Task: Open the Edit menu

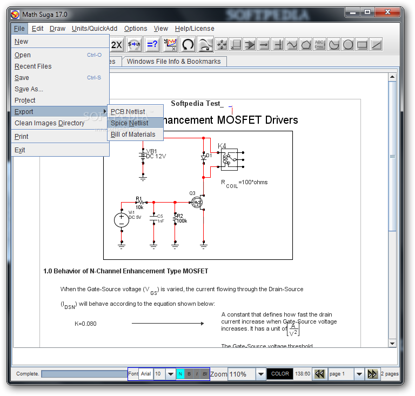Action: pos(37,28)
